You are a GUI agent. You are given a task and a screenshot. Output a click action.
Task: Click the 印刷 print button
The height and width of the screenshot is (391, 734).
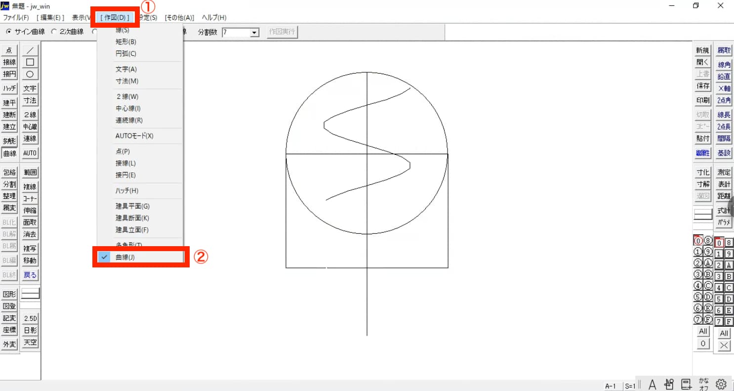[703, 100]
